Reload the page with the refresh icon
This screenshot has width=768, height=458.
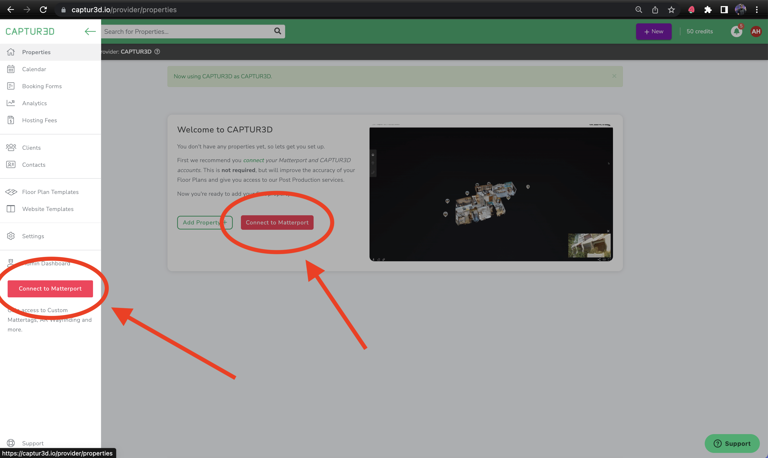43,10
